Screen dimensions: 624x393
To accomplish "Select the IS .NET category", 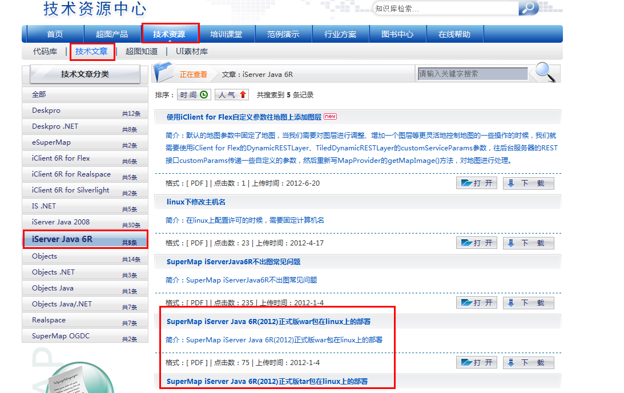I will [85, 206].
